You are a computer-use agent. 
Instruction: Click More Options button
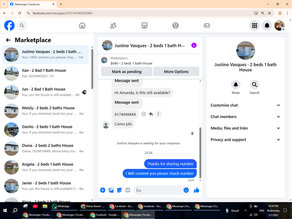pyautogui.click(x=176, y=71)
